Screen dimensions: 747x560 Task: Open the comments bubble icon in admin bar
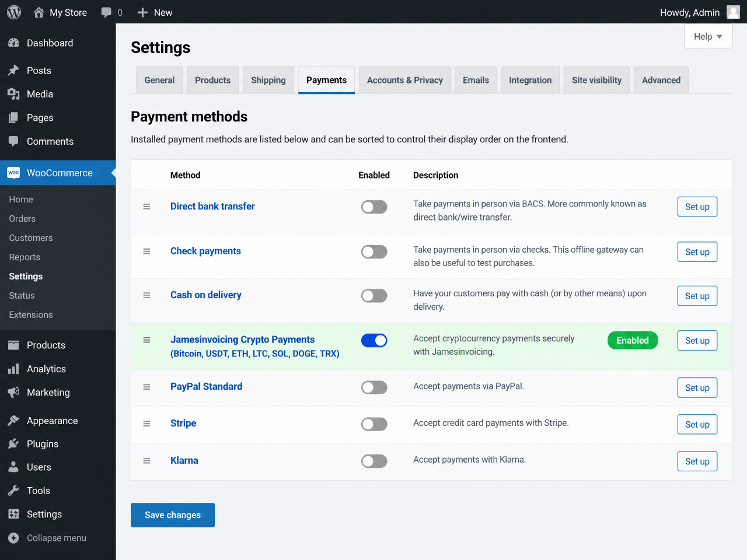click(x=106, y=12)
